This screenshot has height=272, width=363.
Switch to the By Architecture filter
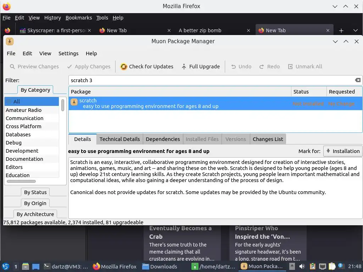coord(35,214)
